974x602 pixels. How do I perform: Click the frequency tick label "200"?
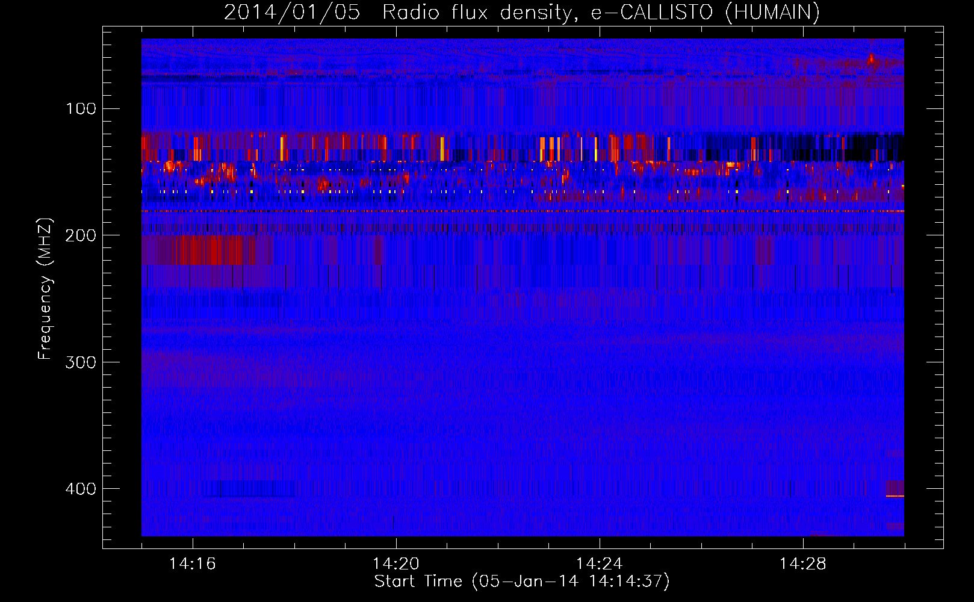(81, 235)
